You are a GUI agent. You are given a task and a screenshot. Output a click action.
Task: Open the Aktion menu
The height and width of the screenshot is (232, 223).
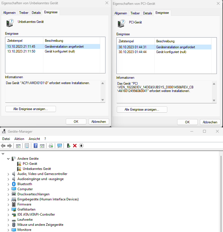[x=19, y=139]
